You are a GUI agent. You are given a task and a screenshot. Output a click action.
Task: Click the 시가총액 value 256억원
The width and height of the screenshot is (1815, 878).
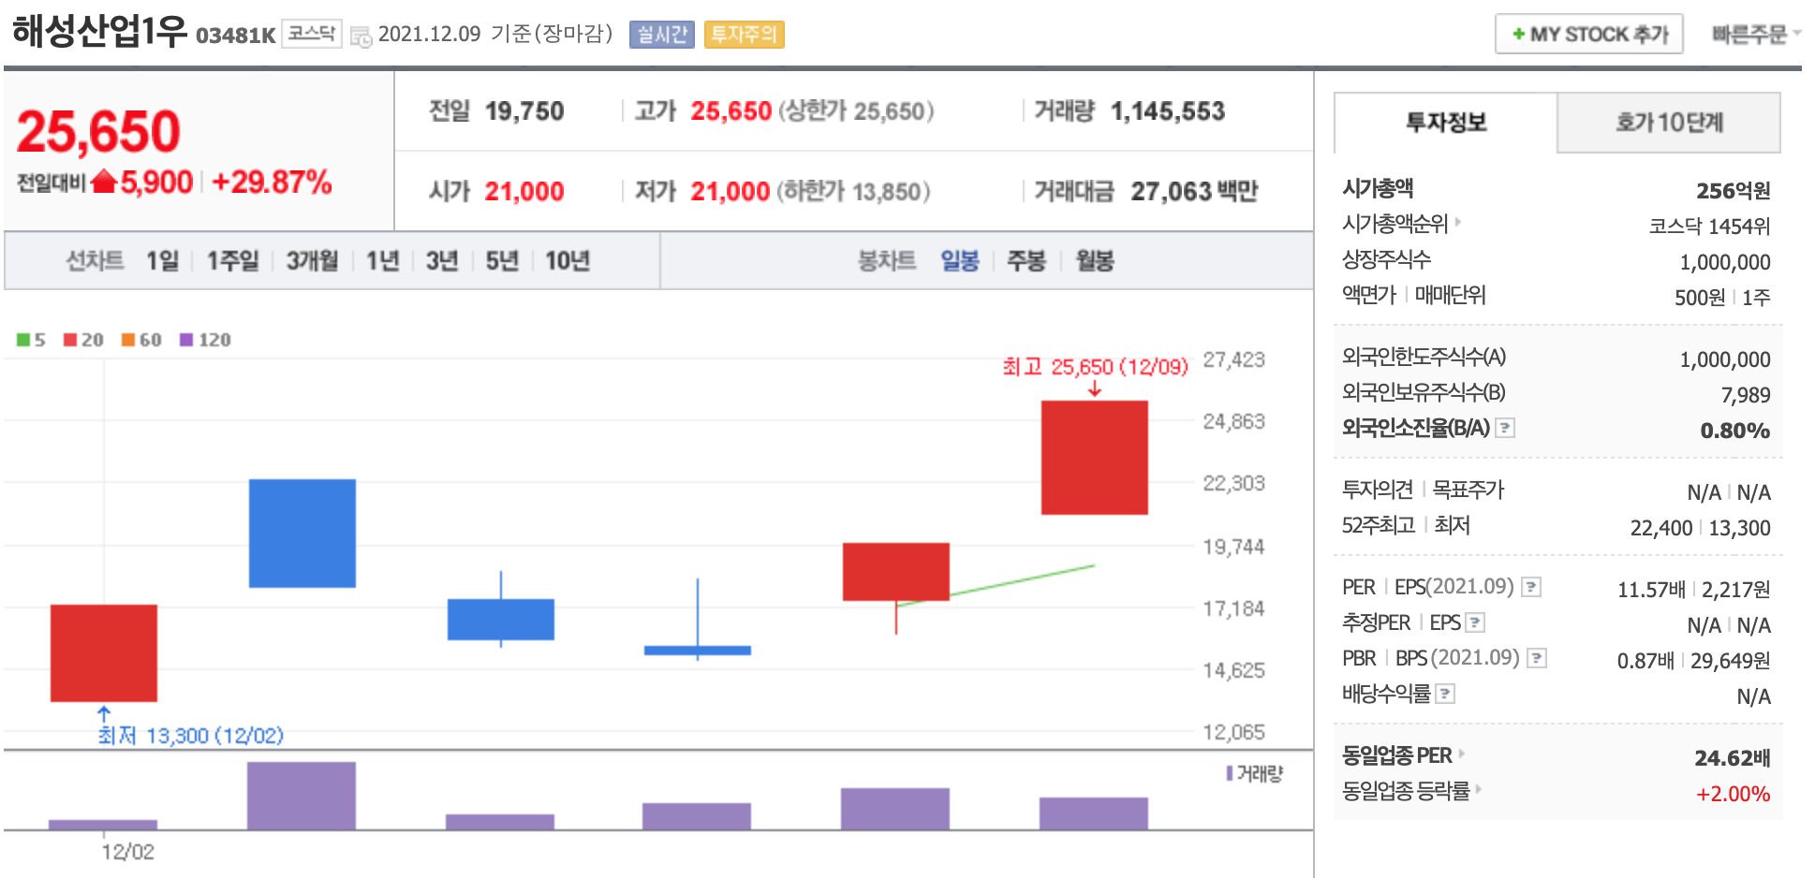(x=1734, y=191)
